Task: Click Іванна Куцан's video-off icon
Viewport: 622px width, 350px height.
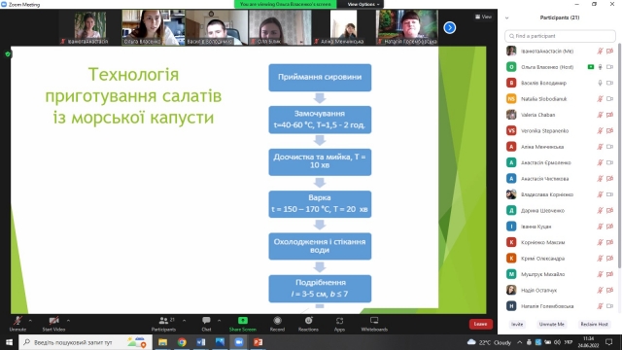Action: (609, 227)
